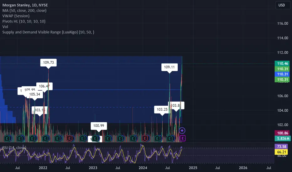Open the earnings marker under the 100.99 label

pyautogui.click(x=95, y=138)
